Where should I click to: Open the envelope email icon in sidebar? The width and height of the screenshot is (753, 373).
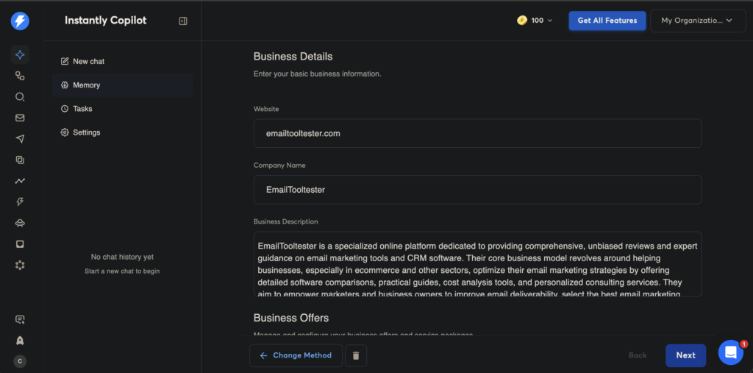pyautogui.click(x=20, y=118)
